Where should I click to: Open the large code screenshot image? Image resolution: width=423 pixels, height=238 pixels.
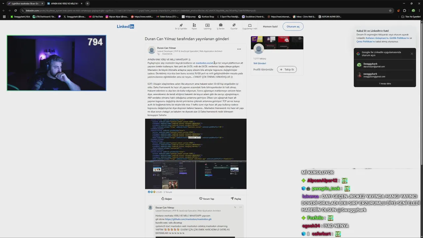tap(196, 139)
